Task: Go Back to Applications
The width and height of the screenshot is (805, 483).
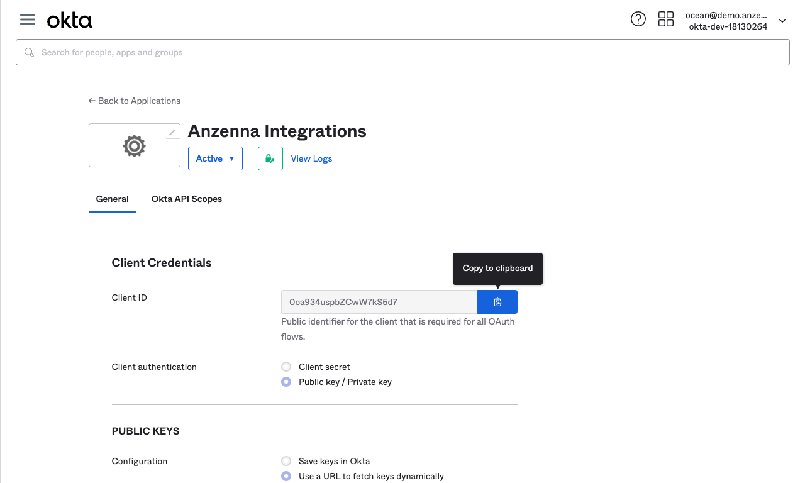Action: pos(135,101)
